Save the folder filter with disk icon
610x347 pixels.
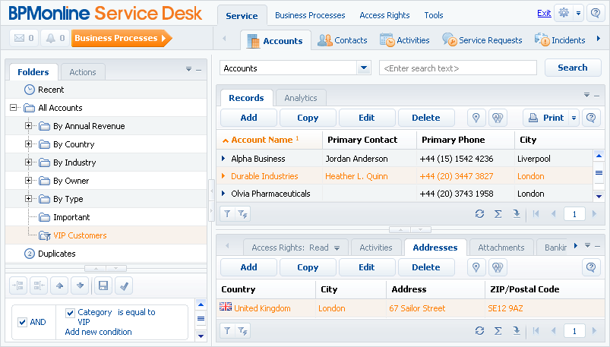pyautogui.click(x=103, y=286)
